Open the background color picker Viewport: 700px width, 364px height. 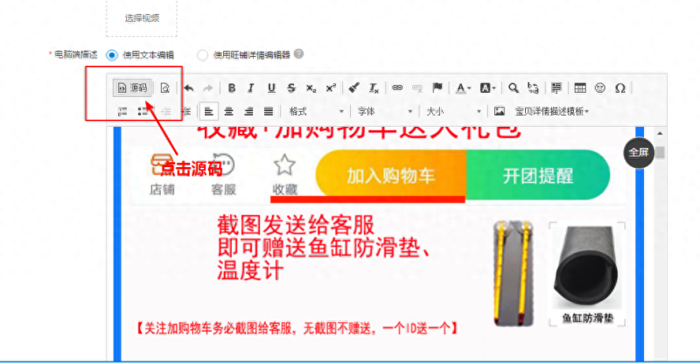coord(487,88)
